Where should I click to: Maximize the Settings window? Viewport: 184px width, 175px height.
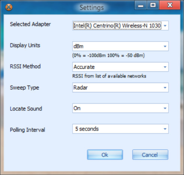153,5
